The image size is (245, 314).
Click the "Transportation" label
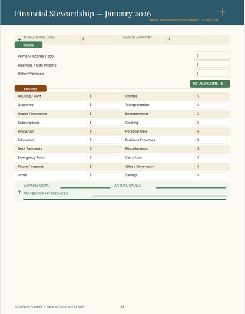tap(137, 105)
